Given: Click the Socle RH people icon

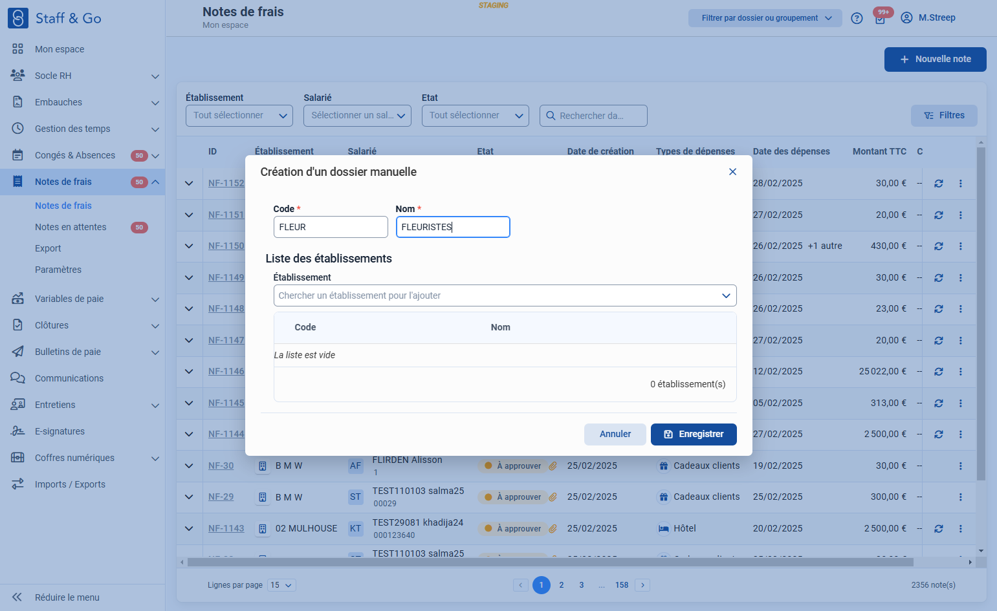Looking at the screenshot, I should pos(17,76).
